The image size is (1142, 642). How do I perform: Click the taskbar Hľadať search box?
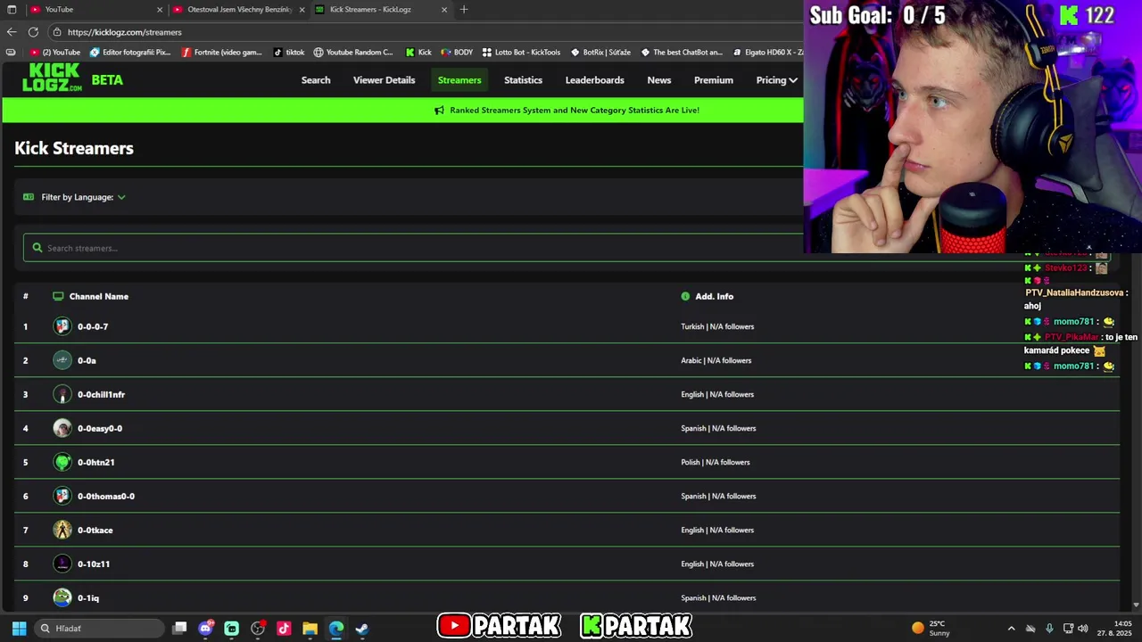coord(99,629)
